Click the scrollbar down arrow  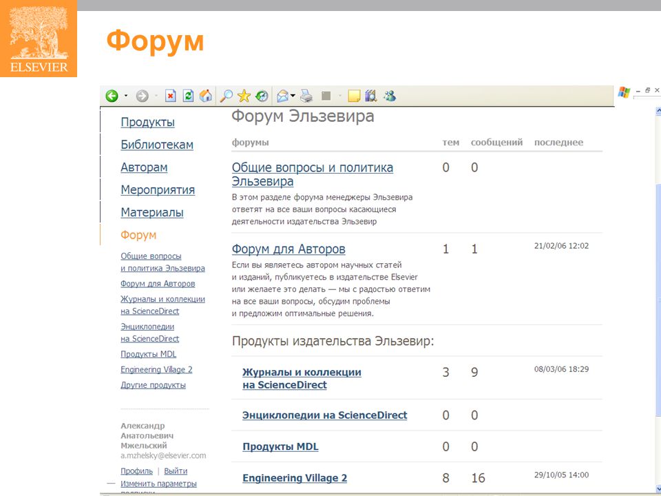click(658, 488)
